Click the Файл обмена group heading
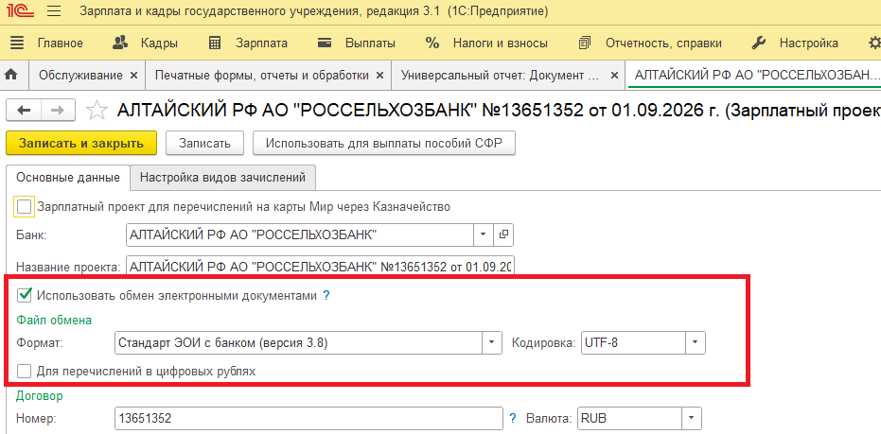 [x=55, y=320]
